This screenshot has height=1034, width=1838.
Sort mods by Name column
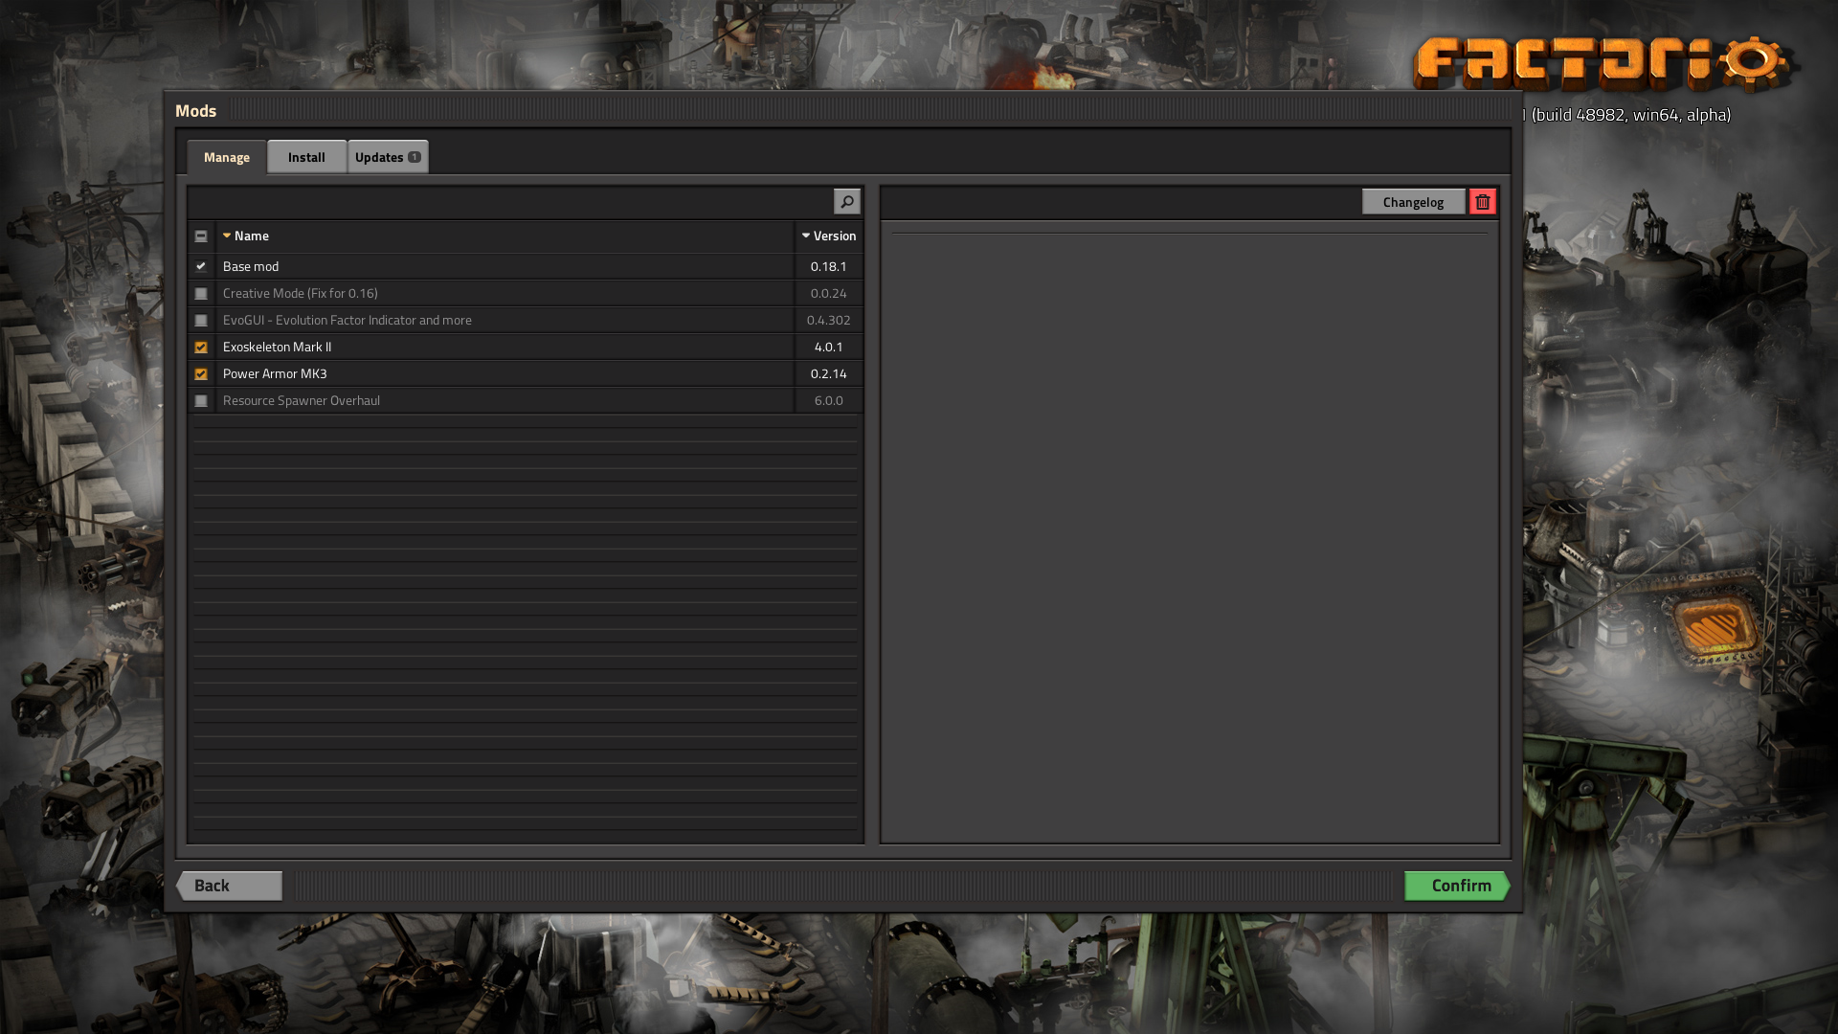[504, 236]
